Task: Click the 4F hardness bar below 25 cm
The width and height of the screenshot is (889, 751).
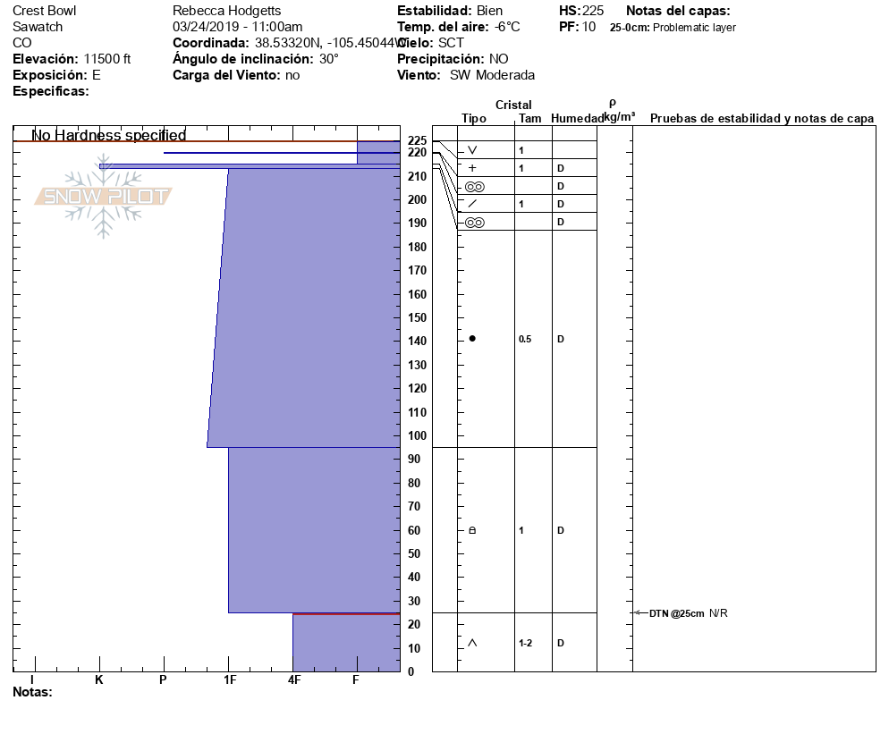Action: [x=346, y=643]
